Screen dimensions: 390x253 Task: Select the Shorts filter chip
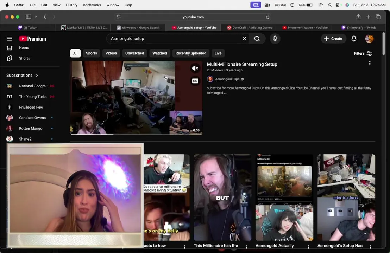coord(91,53)
